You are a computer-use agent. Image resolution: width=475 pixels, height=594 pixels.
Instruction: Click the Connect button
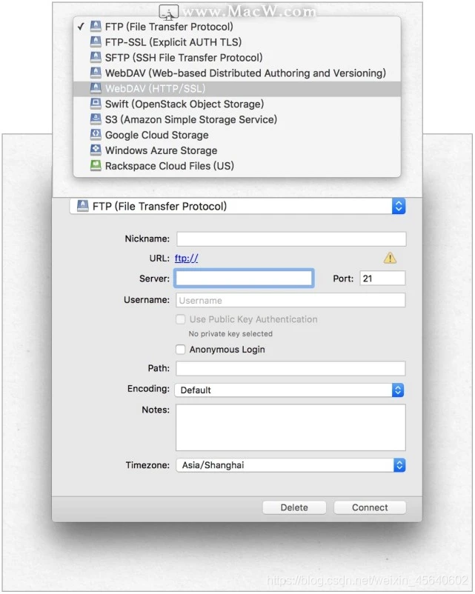[x=370, y=507]
